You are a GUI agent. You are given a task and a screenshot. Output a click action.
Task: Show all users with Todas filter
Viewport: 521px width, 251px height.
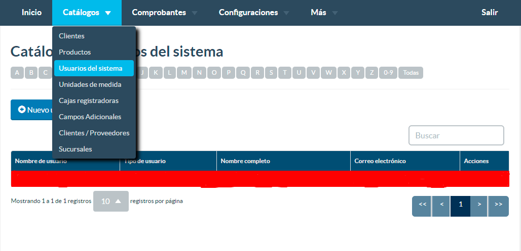411,73
